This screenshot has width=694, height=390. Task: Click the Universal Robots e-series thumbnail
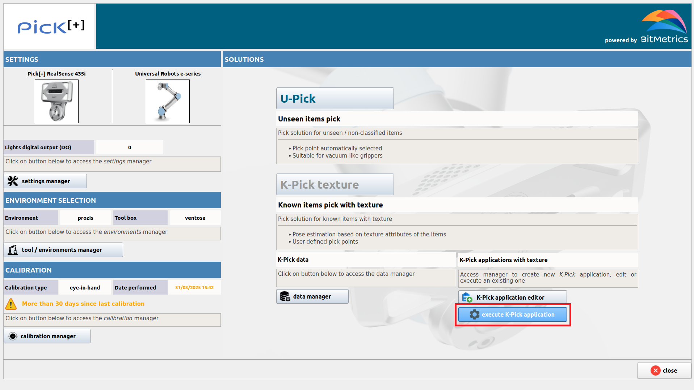pyautogui.click(x=168, y=101)
